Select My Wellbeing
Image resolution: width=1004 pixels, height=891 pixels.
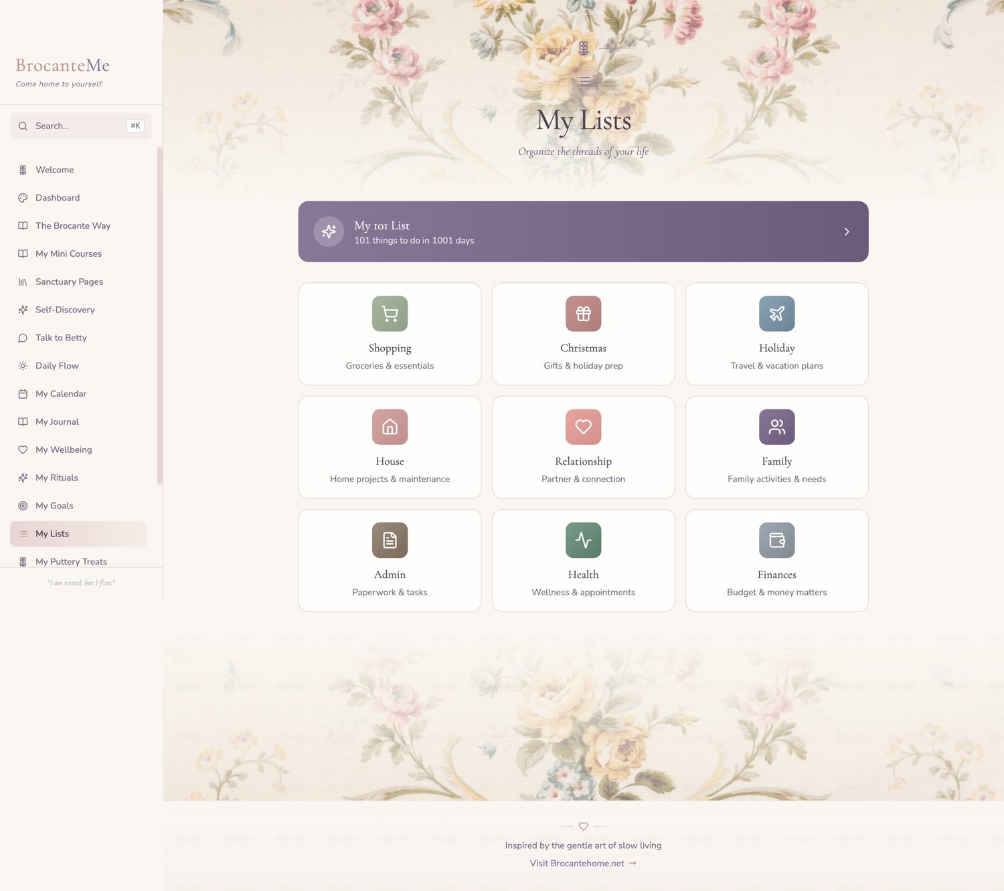[x=78, y=450]
